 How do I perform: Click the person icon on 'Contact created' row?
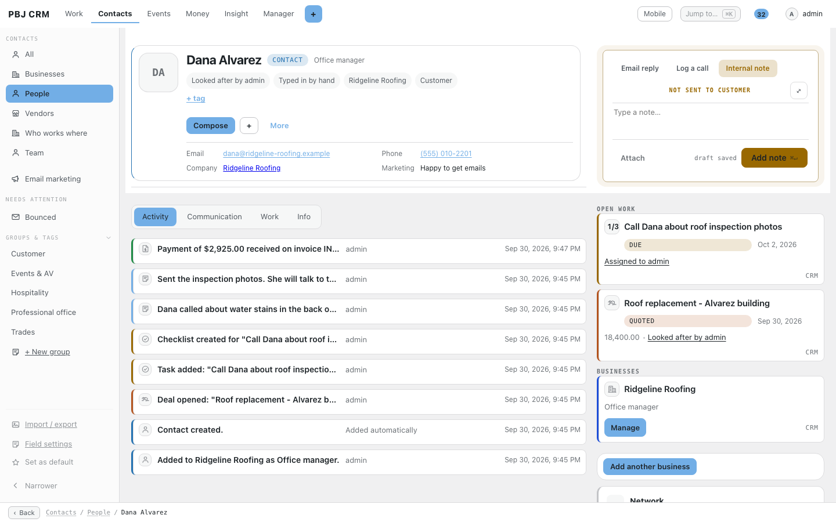146,430
